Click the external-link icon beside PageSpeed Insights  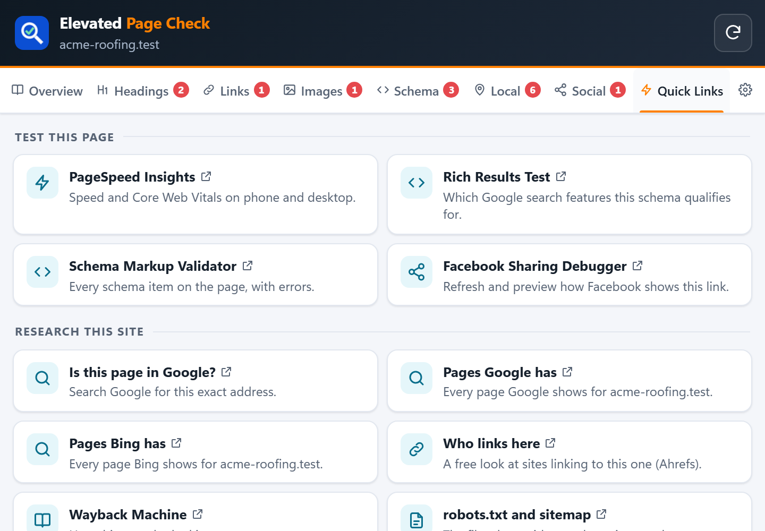point(206,176)
